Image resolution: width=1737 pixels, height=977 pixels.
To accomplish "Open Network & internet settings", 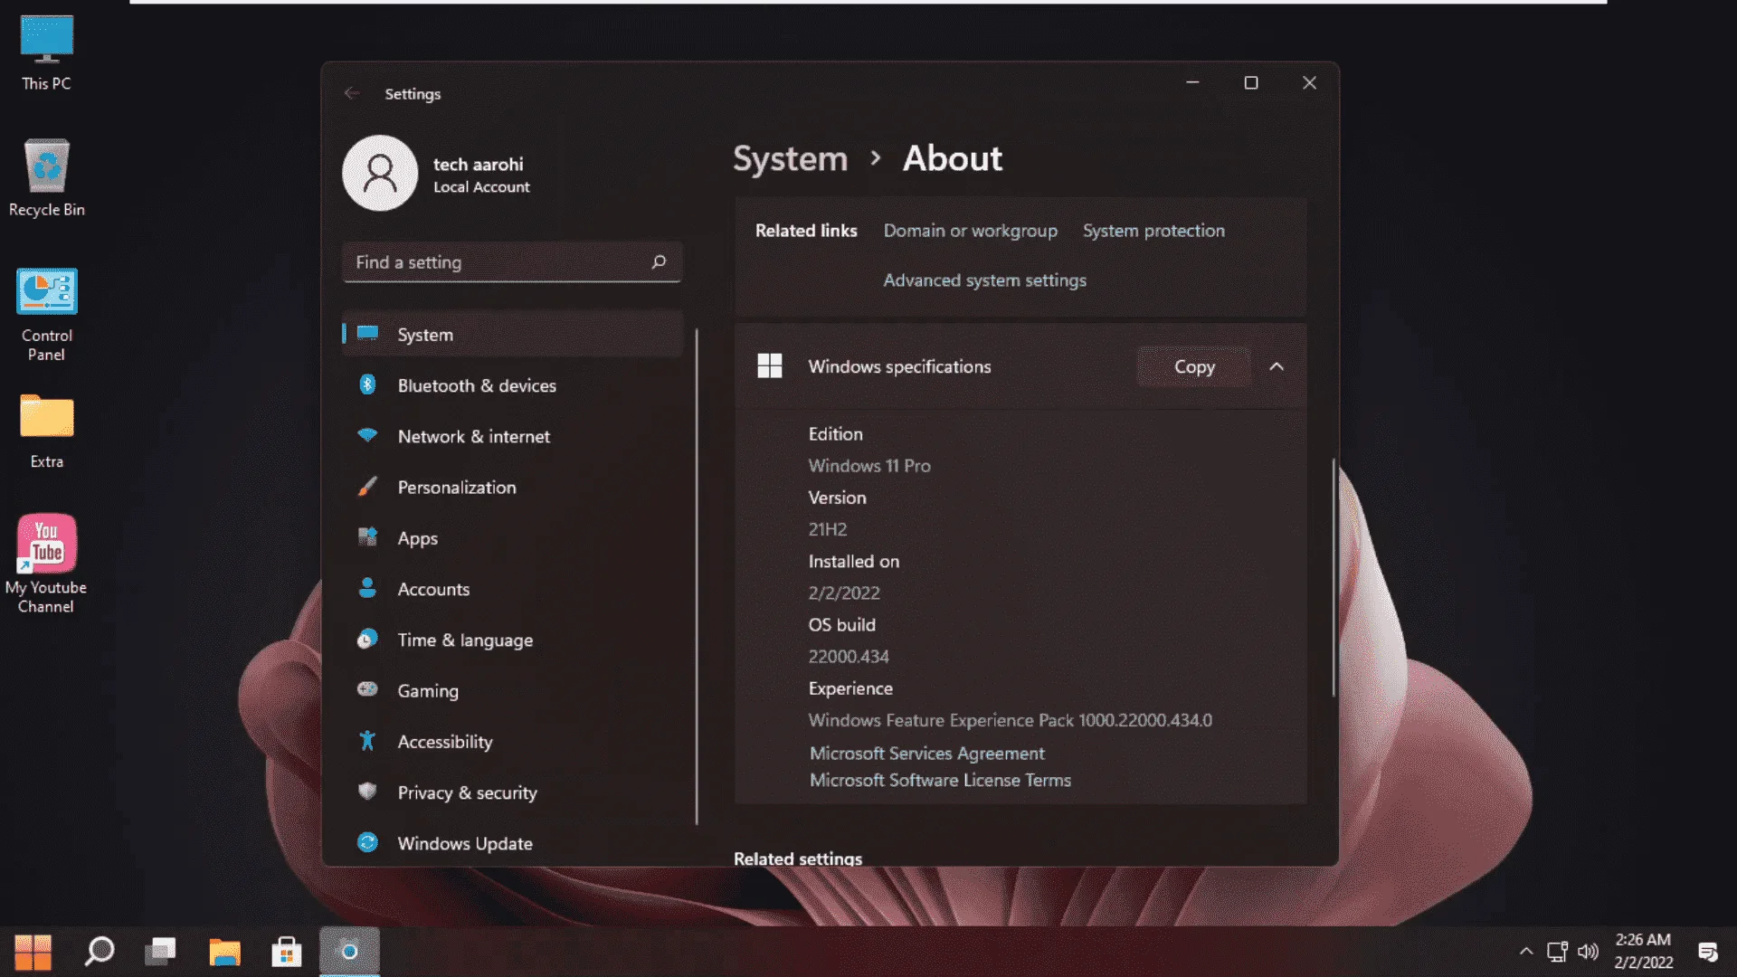I will click(x=512, y=436).
